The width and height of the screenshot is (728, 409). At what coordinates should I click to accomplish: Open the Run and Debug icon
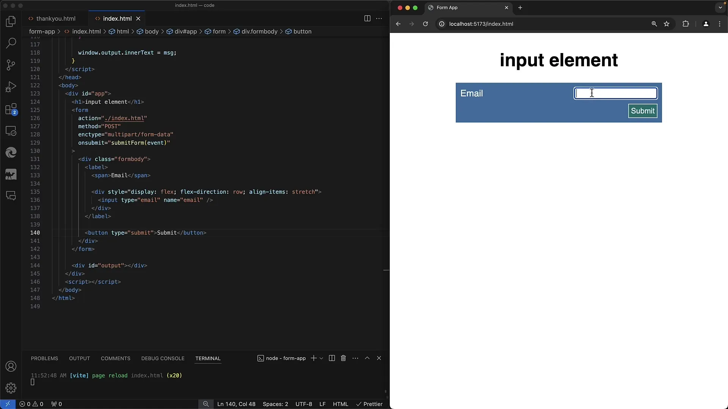point(11,87)
